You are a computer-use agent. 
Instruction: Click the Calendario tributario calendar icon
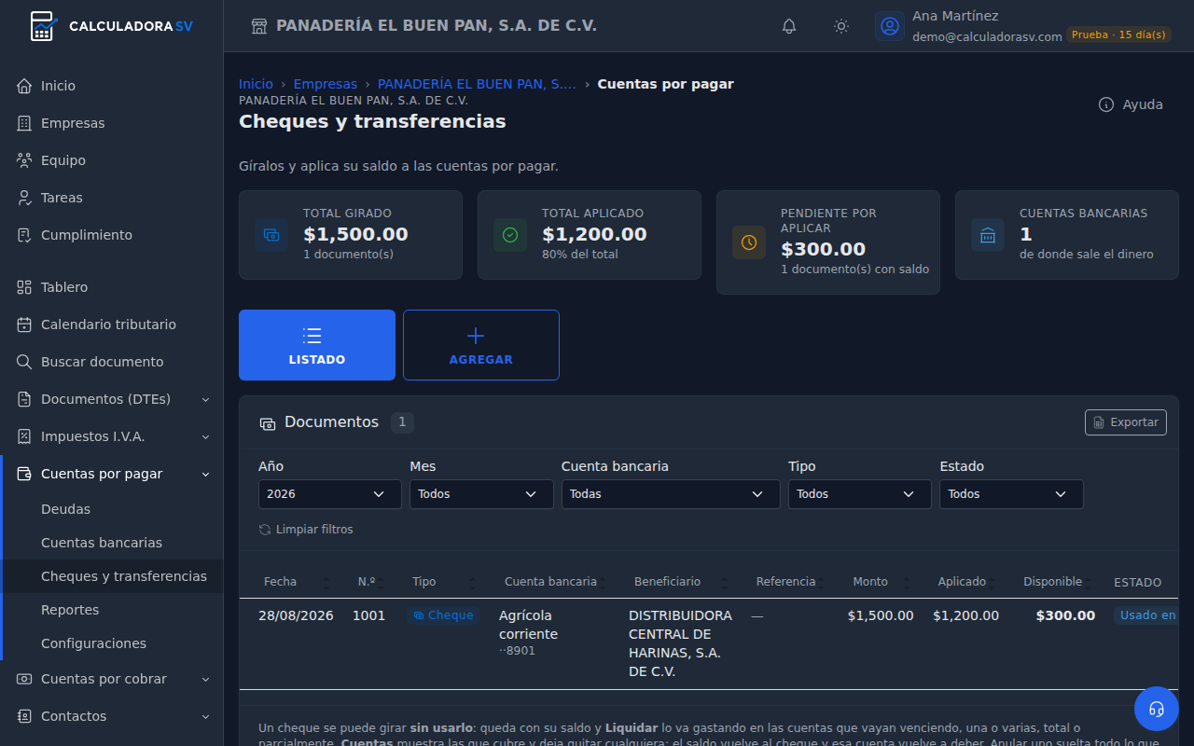tap(24, 325)
